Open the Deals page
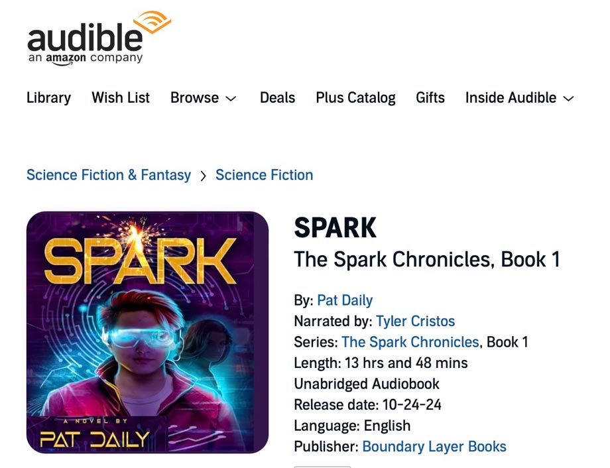The width and height of the screenshot is (610, 468). [277, 97]
